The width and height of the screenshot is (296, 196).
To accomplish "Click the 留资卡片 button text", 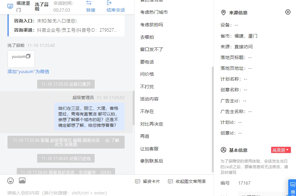I will tap(151, 181).
